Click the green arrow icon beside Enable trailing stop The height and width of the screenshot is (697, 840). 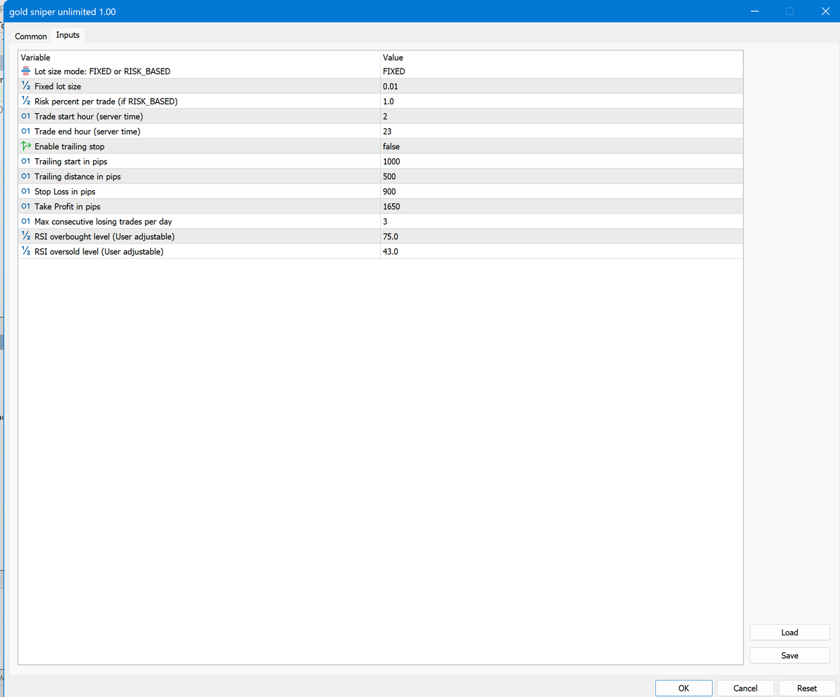[26, 146]
